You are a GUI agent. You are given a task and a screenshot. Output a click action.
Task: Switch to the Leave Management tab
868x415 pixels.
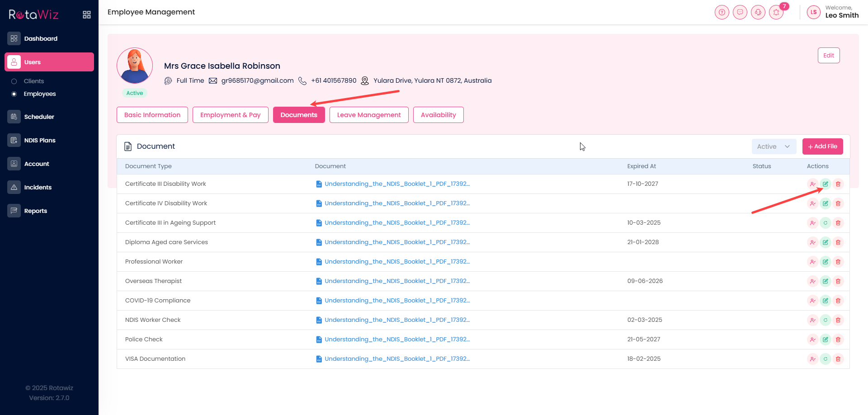tap(368, 115)
